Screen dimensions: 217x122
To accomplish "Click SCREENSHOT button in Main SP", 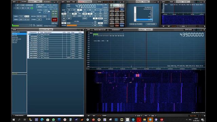I will [x=116, y=30].
